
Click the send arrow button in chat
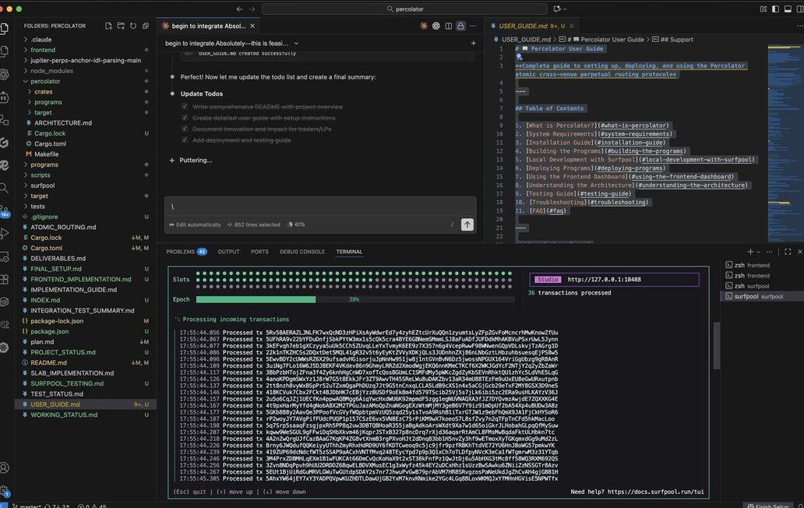467,224
